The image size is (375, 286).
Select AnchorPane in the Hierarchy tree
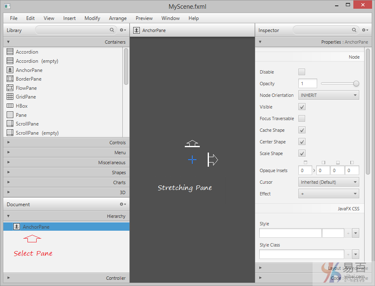click(x=36, y=227)
